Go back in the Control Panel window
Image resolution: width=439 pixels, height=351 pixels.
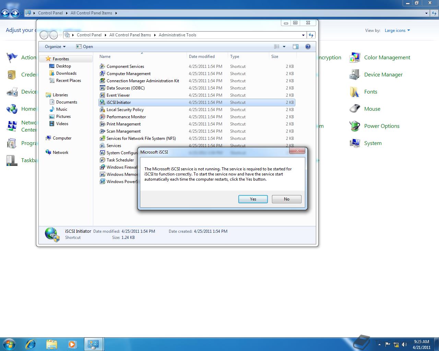(x=5, y=13)
